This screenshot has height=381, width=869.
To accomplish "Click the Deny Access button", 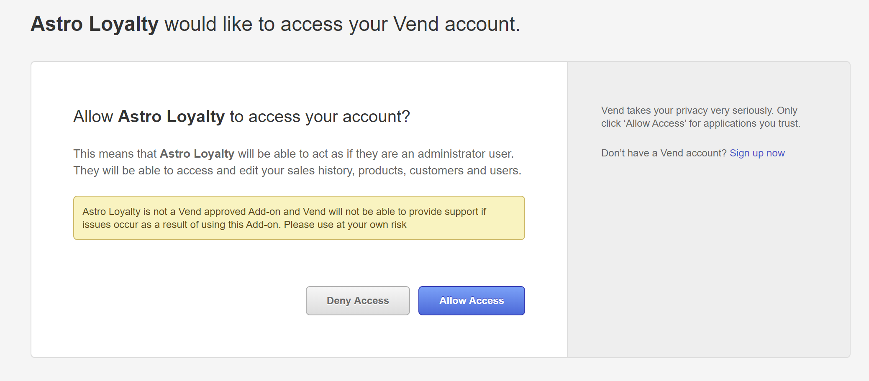I will click(358, 301).
